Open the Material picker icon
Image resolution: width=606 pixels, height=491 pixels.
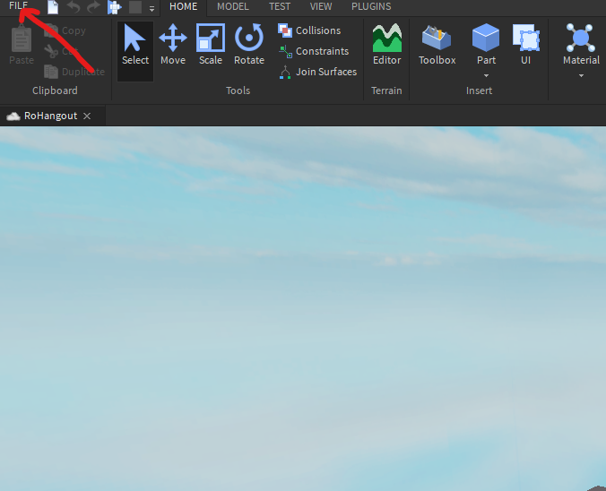click(581, 38)
